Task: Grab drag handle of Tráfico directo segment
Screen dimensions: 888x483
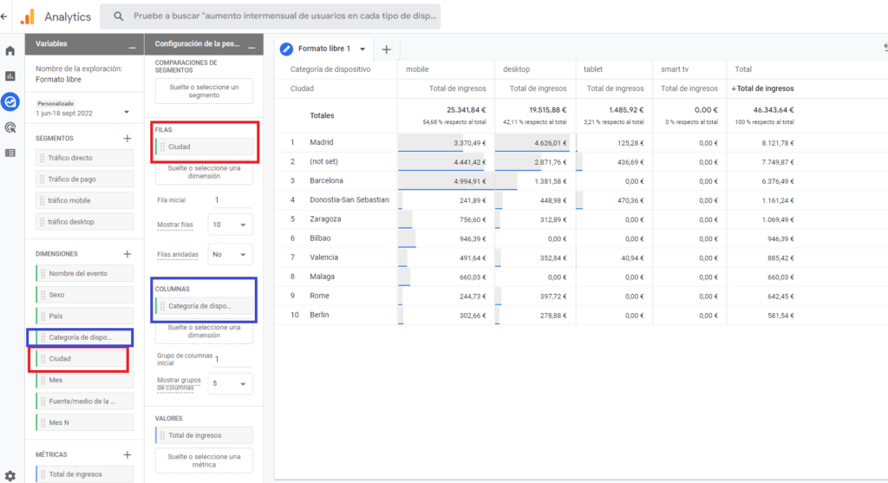Action: tap(42, 158)
